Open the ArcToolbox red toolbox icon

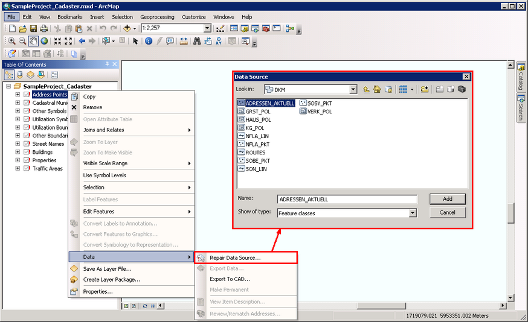tap(266, 28)
